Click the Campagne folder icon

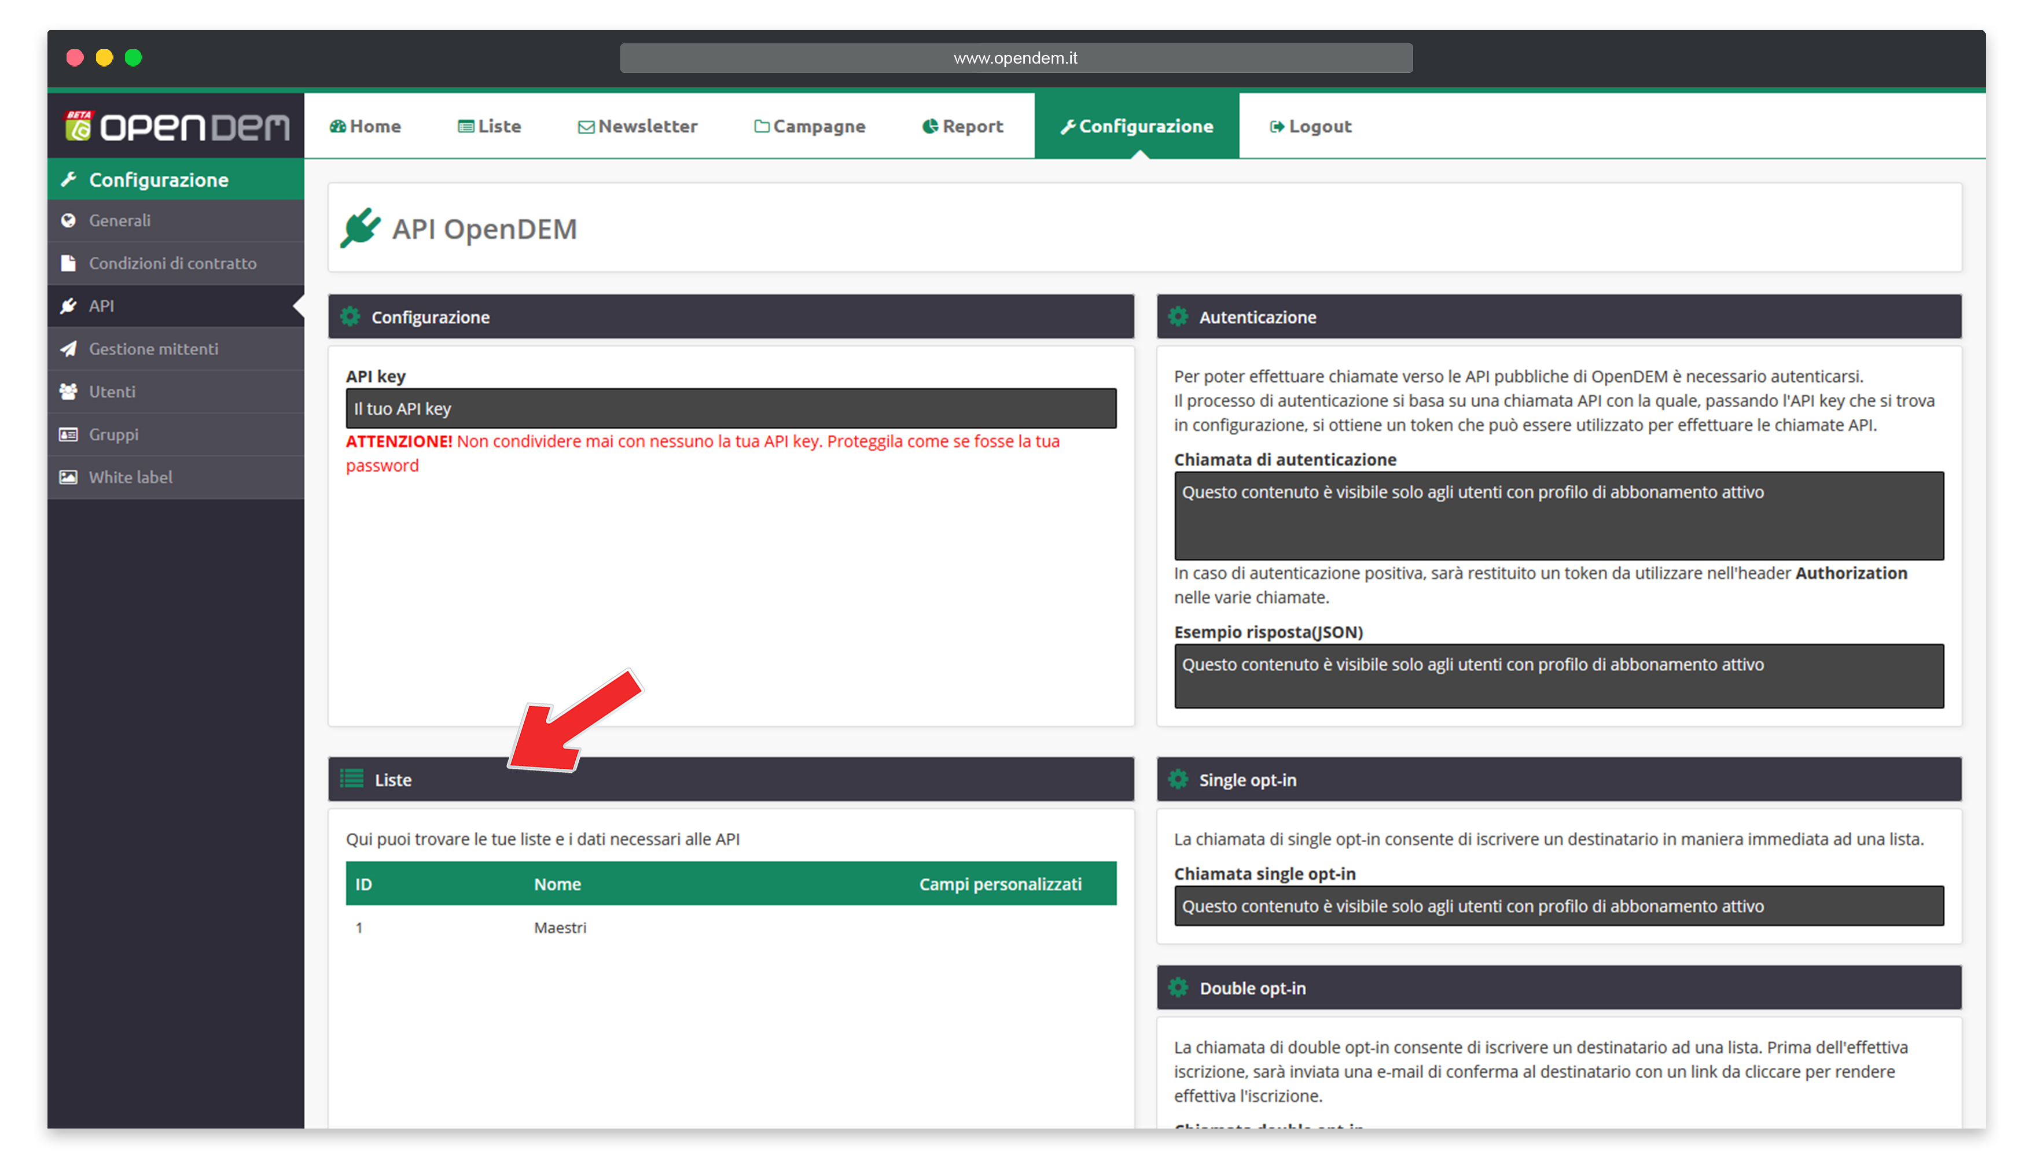coord(762,127)
